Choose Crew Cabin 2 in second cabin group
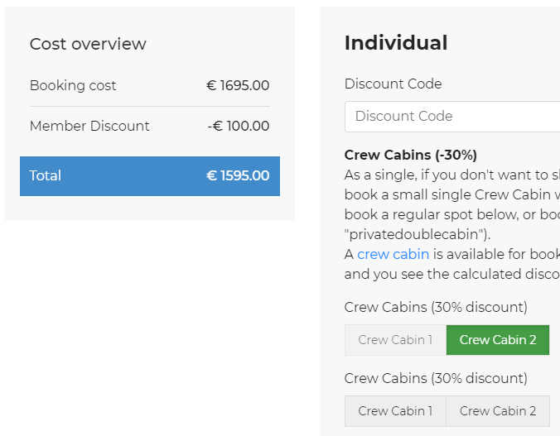Image resolution: width=560 pixels, height=436 pixels. 498,411
